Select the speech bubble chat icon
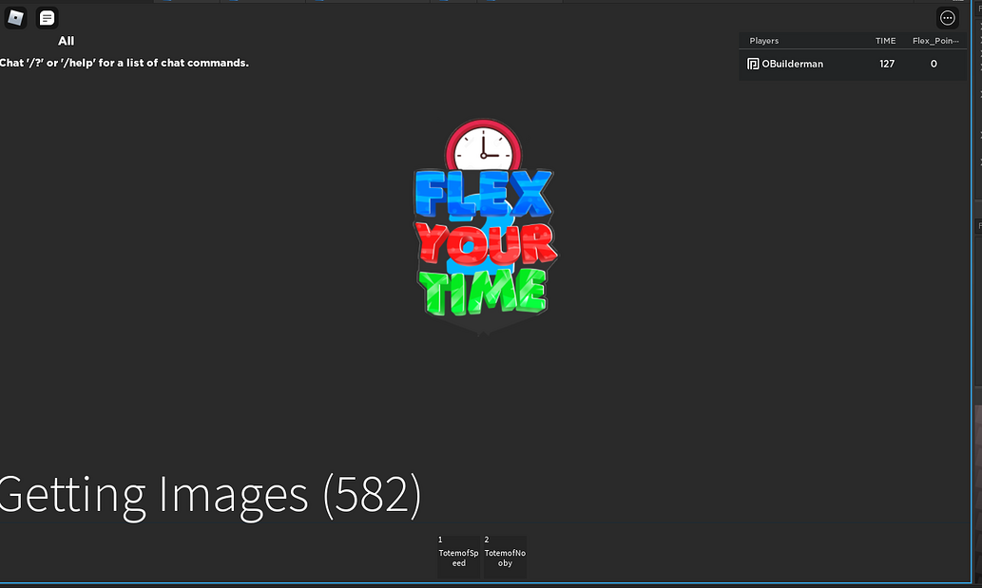Image resolution: width=982 pixels, height=588 pixels. [x=46, y=17]
